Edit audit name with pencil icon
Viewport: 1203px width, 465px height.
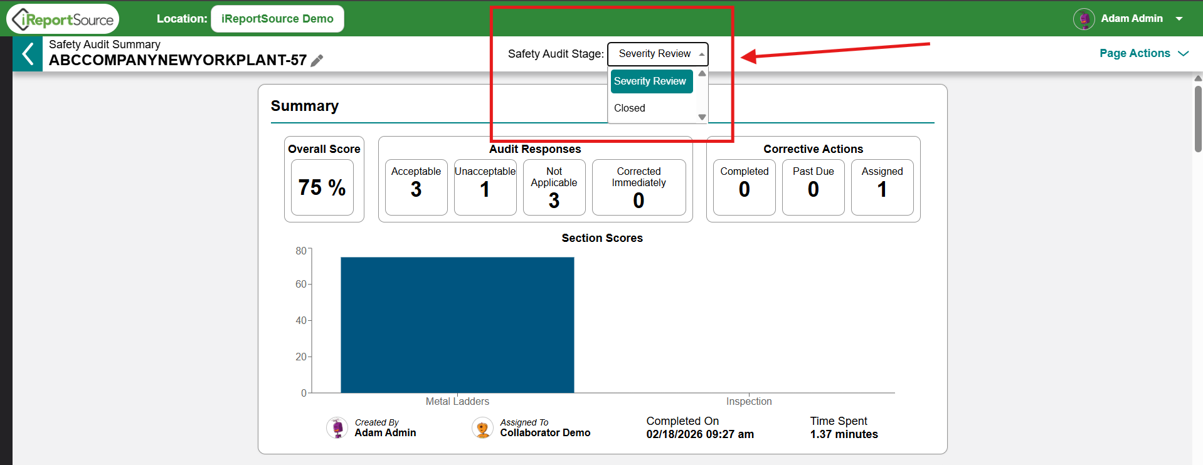tap(317, 60)
